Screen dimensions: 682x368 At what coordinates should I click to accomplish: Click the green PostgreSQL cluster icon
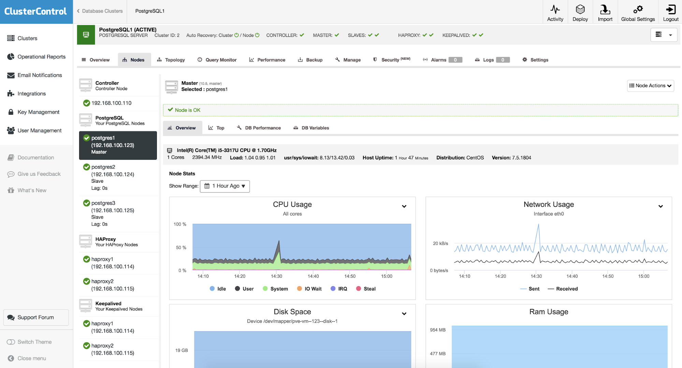[x=86, y=35]
